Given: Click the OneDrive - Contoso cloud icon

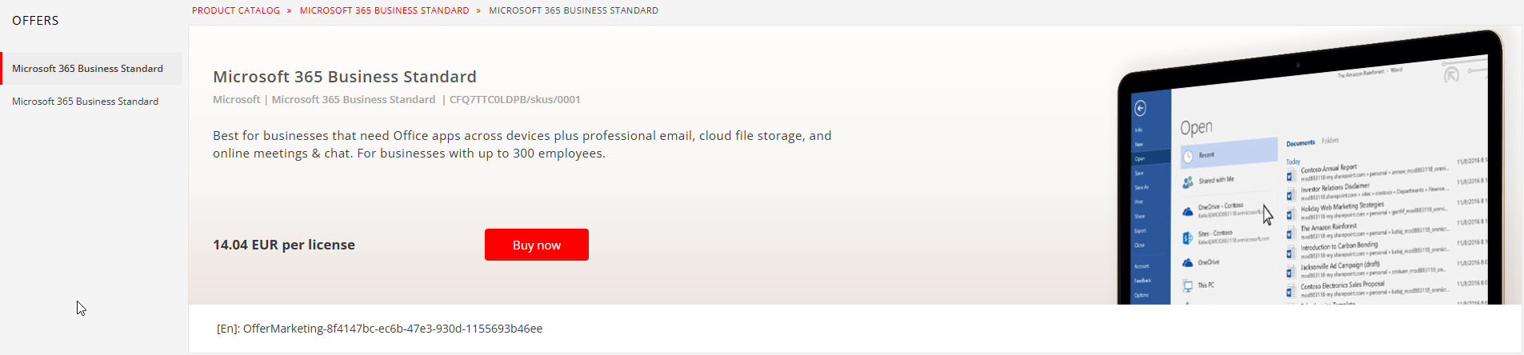Looking at the screenshot, I should pos(1188,211).
